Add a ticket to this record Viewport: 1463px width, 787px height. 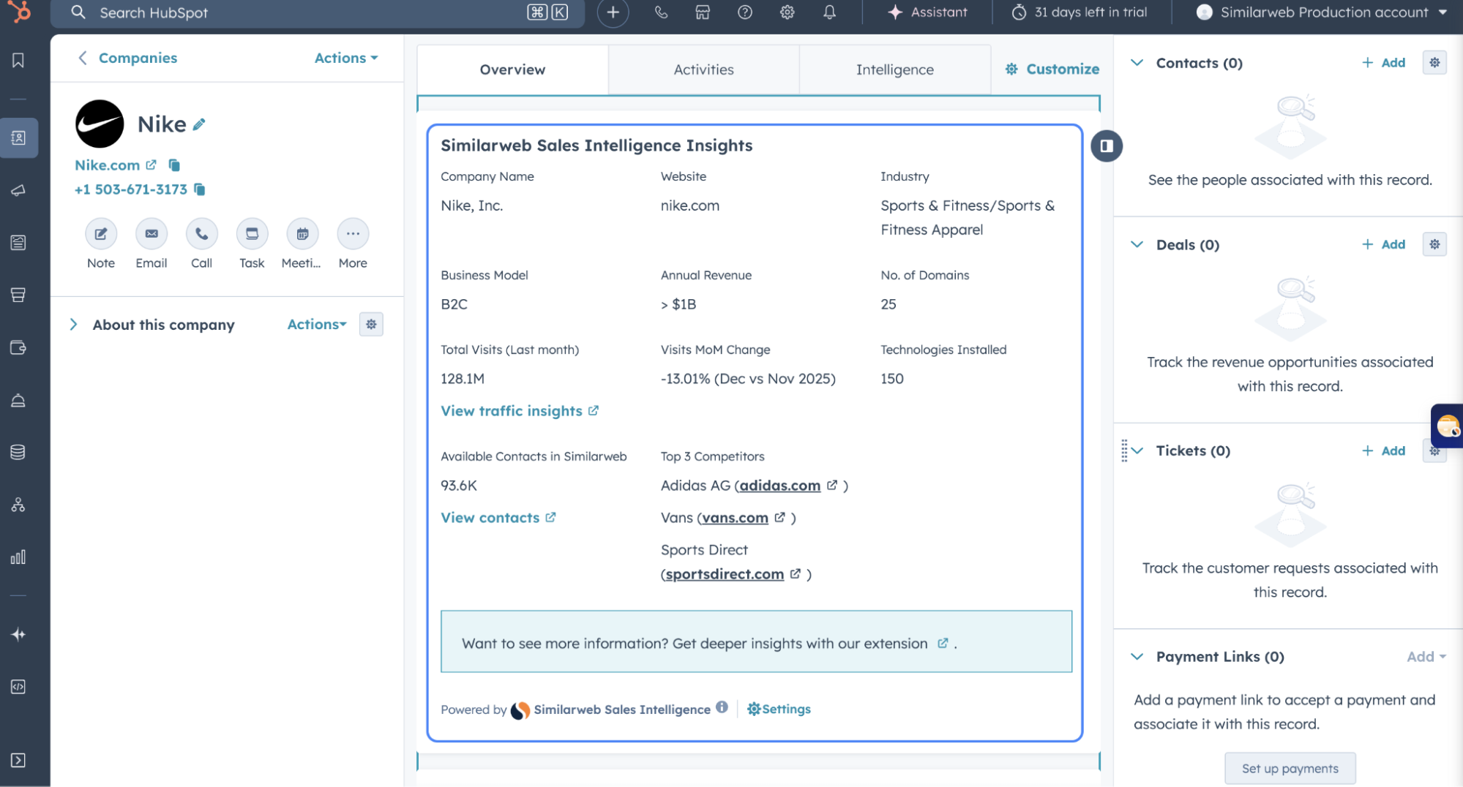pyautogui.click(x=1383, y=451)
